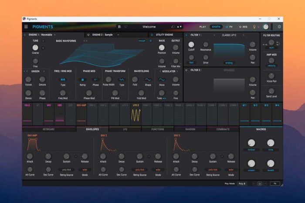Click the Phase Mod Phase value icon

pos(95,80)
